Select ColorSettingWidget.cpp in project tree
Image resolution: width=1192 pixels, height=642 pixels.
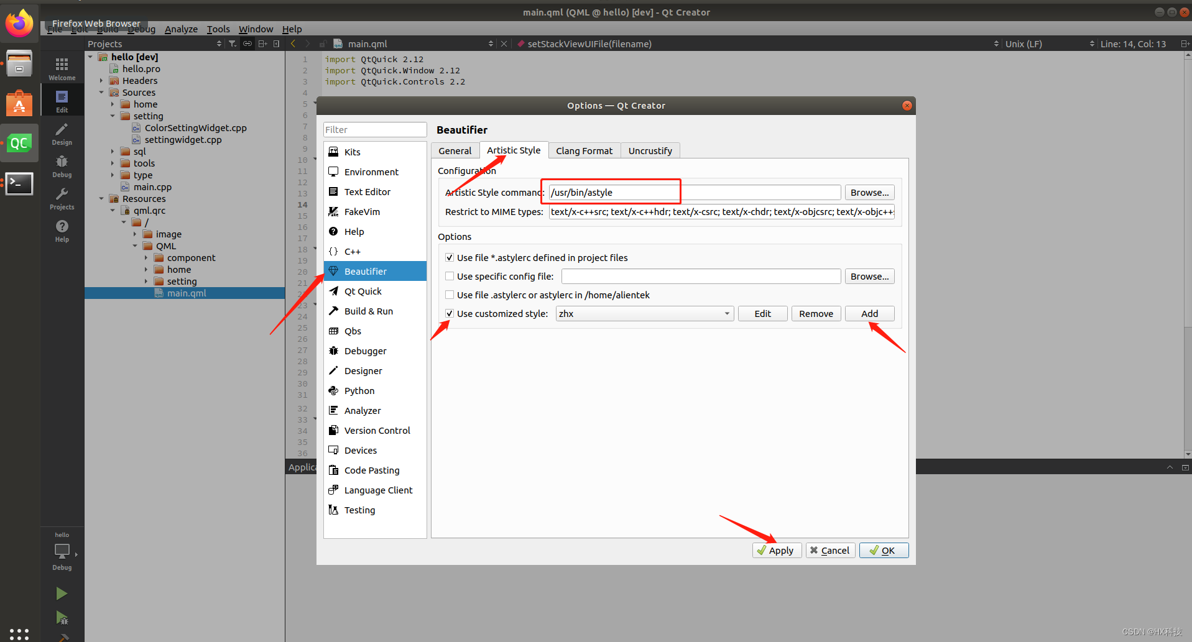pos(195,127)
